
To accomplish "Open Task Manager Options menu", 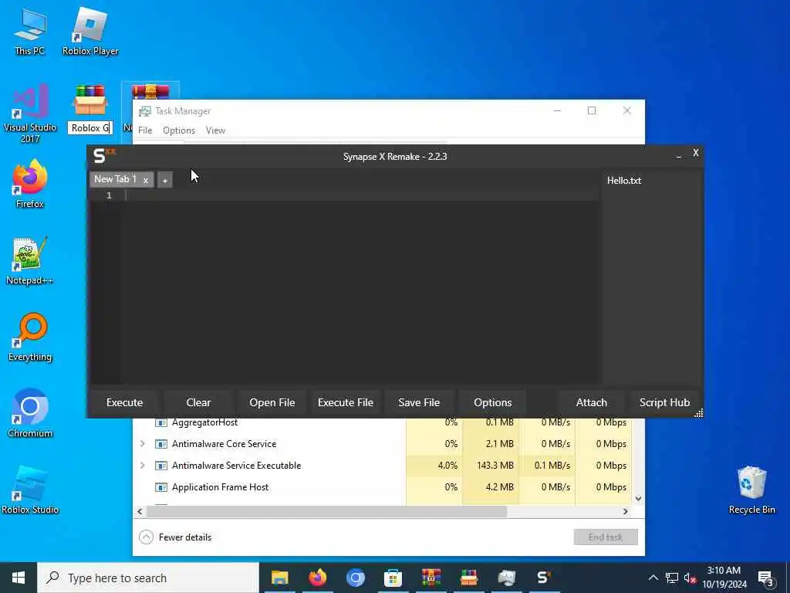I will 179,130.
